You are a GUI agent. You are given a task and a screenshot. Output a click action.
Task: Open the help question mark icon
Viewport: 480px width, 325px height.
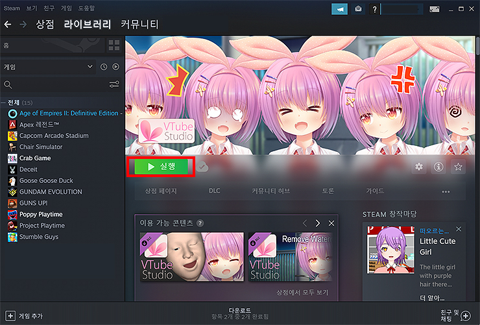tap(374, 9)
